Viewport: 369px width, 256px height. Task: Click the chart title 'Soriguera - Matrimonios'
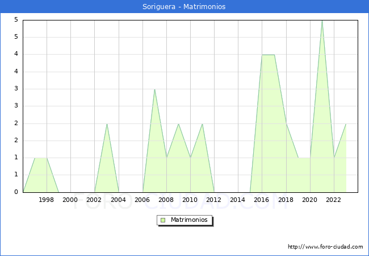[x=184, y=7]
